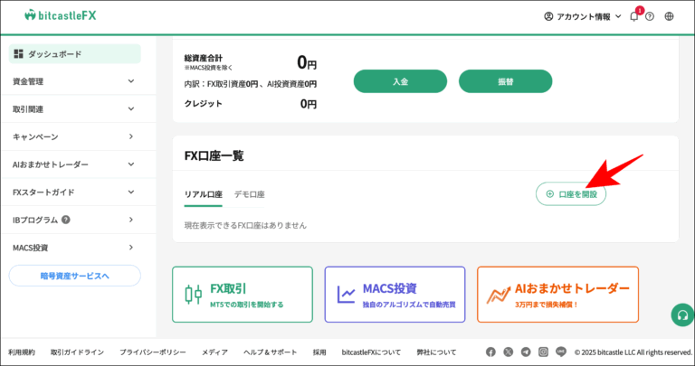Open the IBプログラム arrow
The height and width of the screenshot is (366, 695).
coord(130,220)
